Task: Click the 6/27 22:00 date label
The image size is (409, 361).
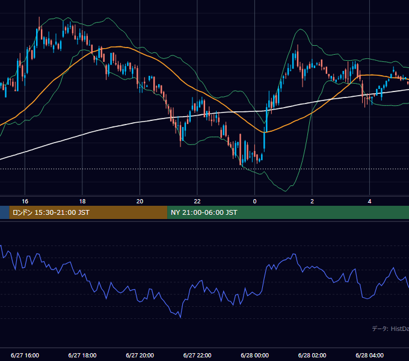Action: pyautogui.click(x=197, y=355)
